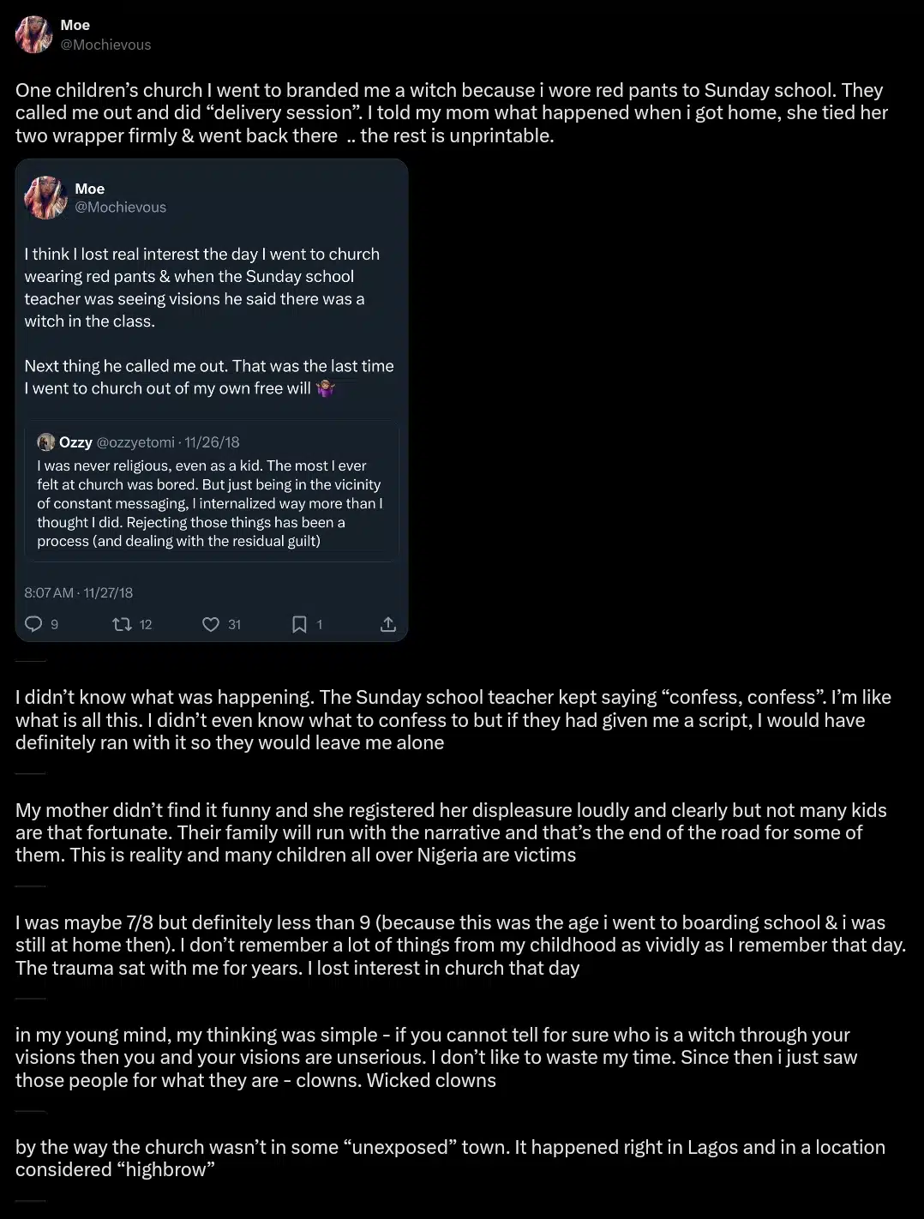Click Moe's avatar inside the embedded tweet card
The image size is (924, 1219).
pyautogui.click(x=46, y=198)
